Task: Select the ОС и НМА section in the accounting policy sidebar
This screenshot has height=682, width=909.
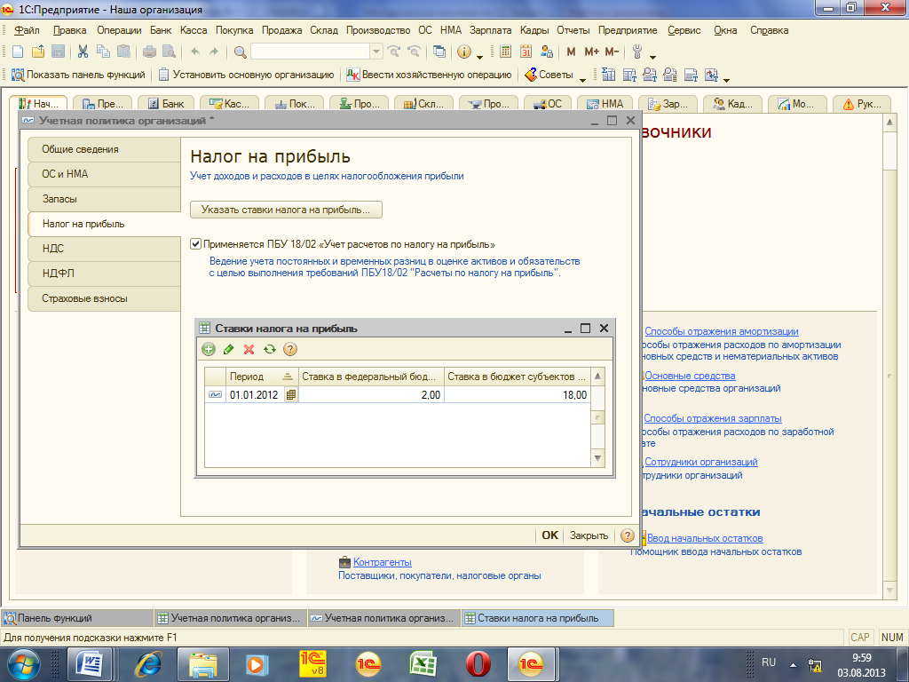Action: (105, 174)
